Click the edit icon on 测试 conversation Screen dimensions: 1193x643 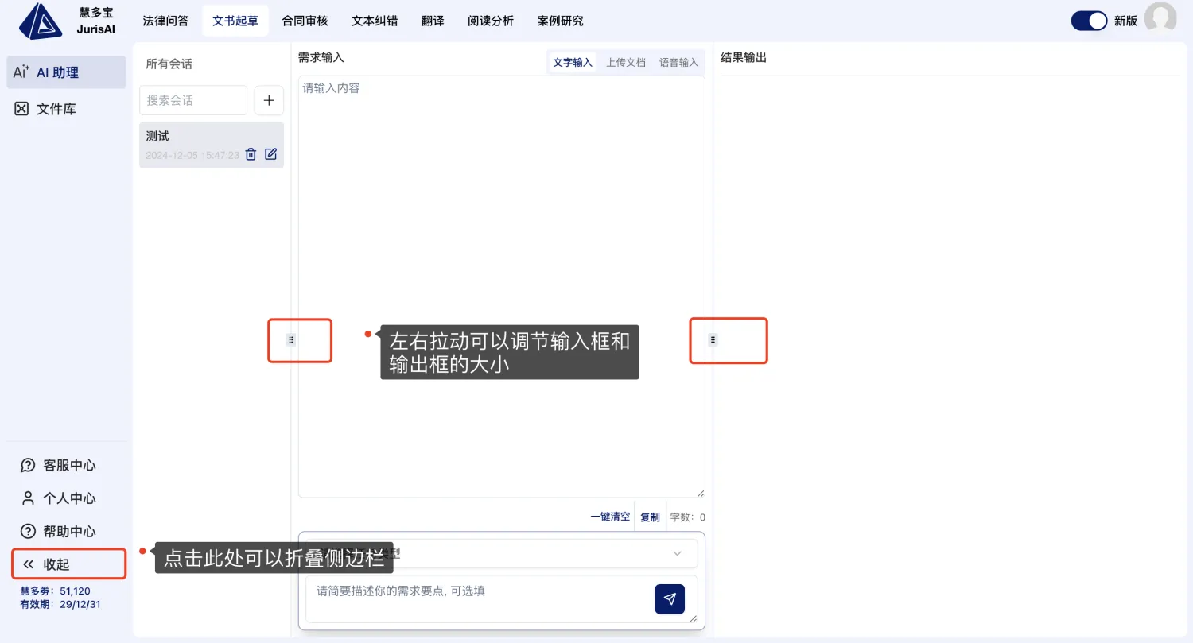(271, 154)
